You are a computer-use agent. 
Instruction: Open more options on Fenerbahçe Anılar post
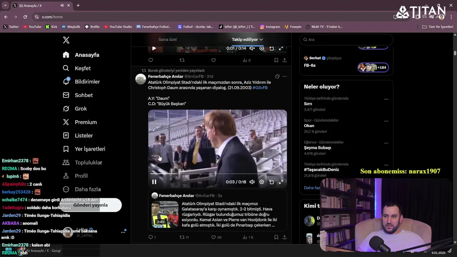point(285,76)
